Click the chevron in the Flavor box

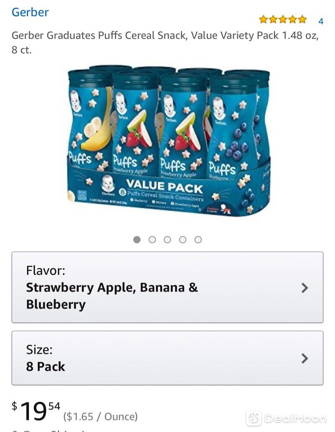click(304, 288)
